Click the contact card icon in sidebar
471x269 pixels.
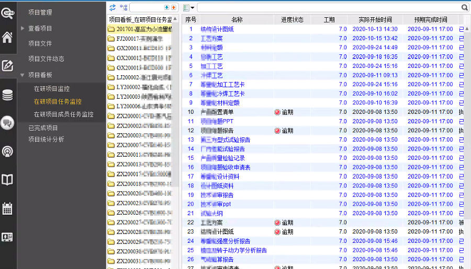pos(7,237)
